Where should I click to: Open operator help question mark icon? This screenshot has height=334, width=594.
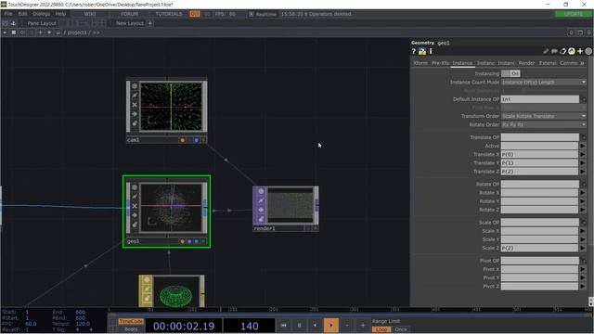click(414, 52)
